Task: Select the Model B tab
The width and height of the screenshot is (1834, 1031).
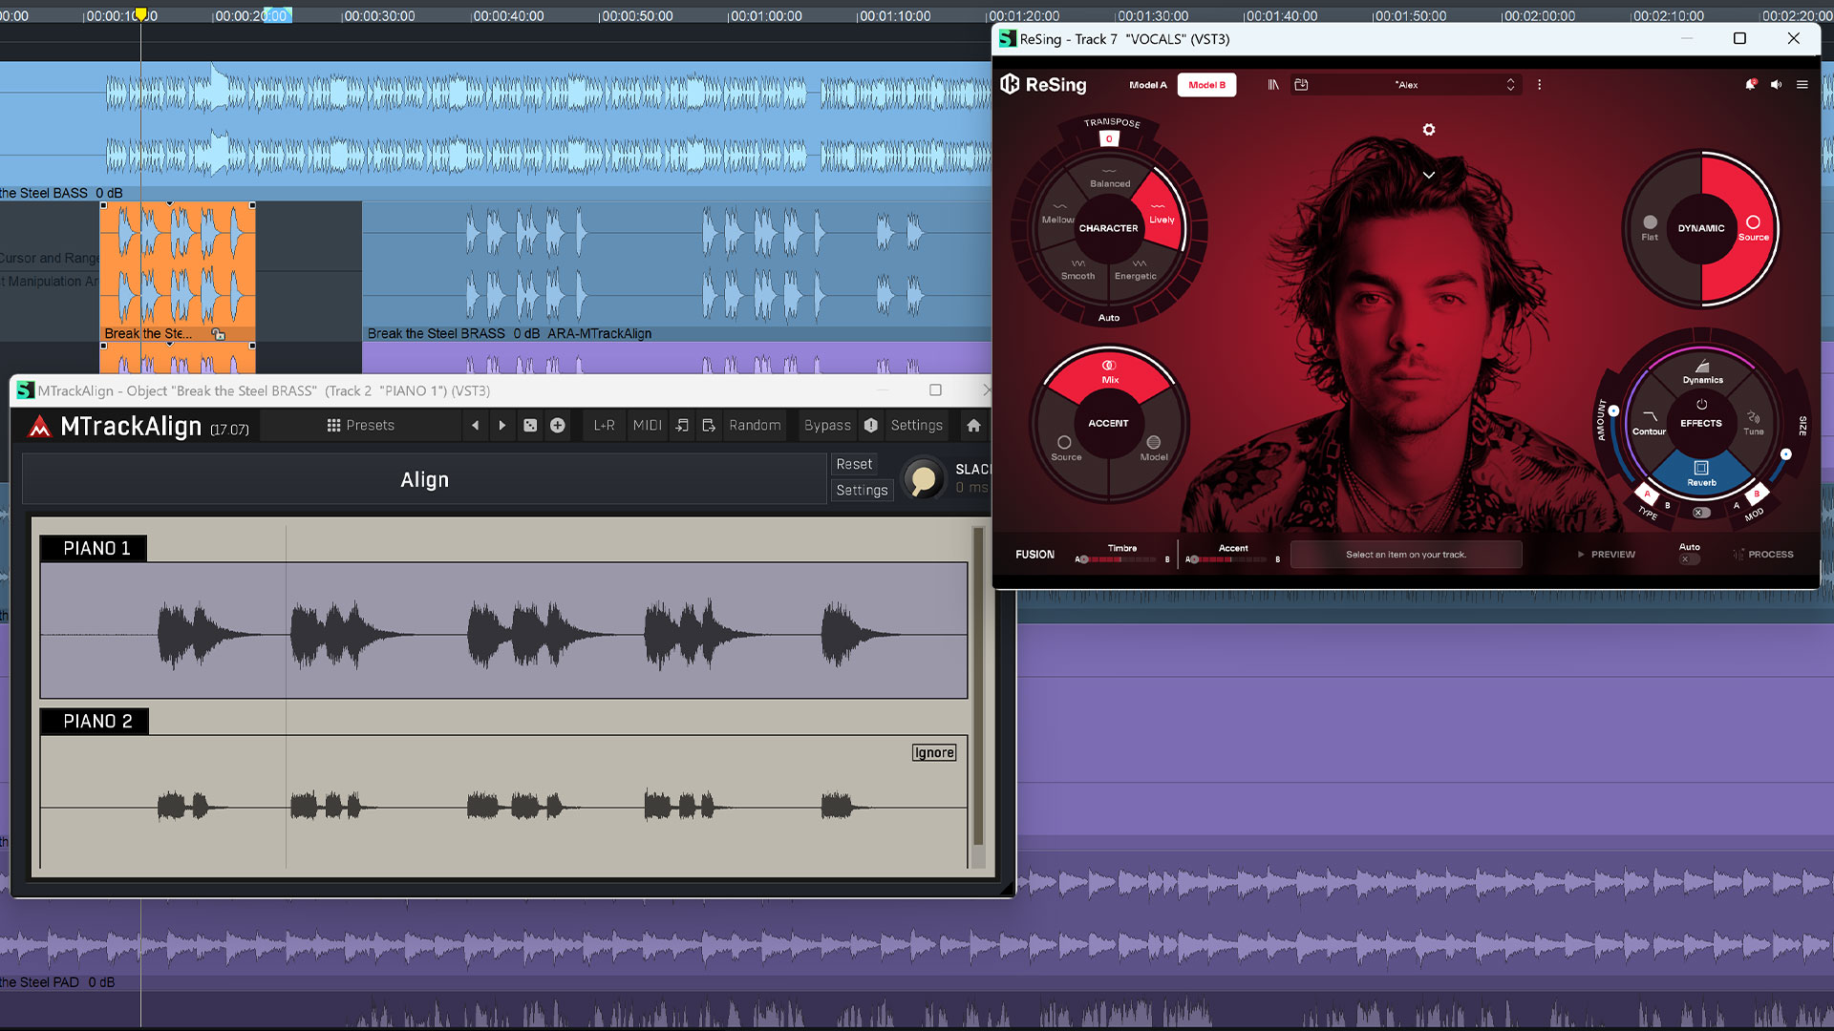Action: click(x=1206, y=85)
